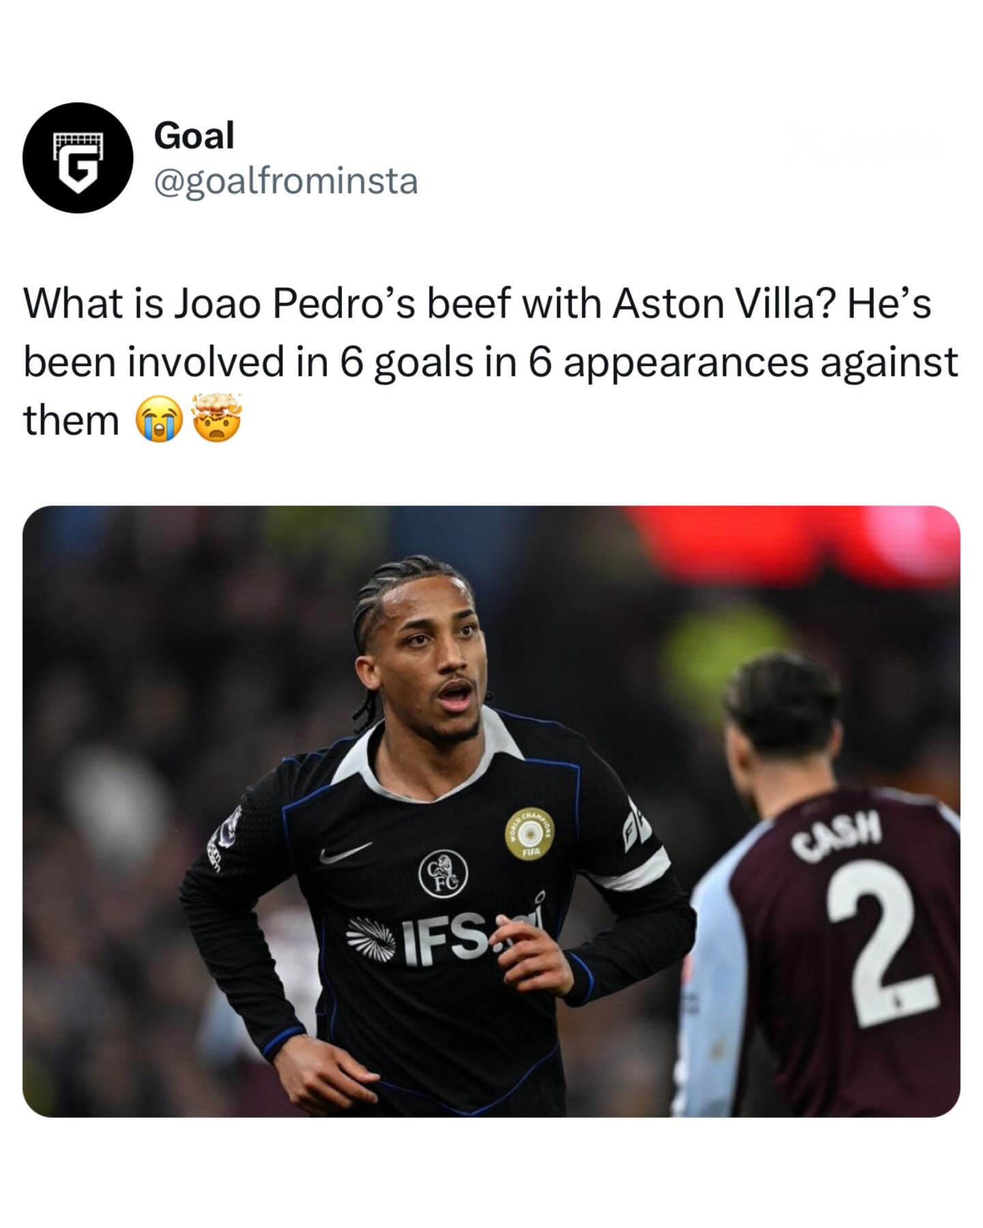This screenshot has width=983, height=1228.
Task: Open the Goal display name link
Action: (194, 135)
